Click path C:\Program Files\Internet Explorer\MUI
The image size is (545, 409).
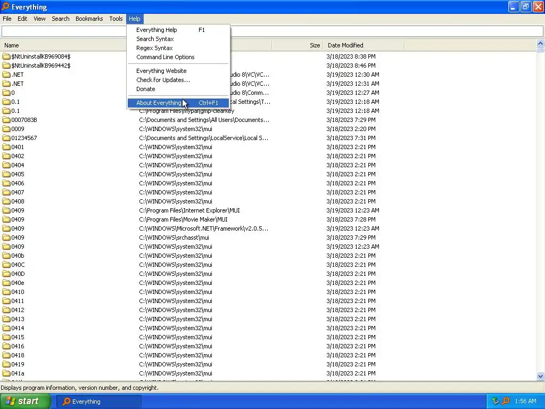pyautogui.click(x=189, y=210)
